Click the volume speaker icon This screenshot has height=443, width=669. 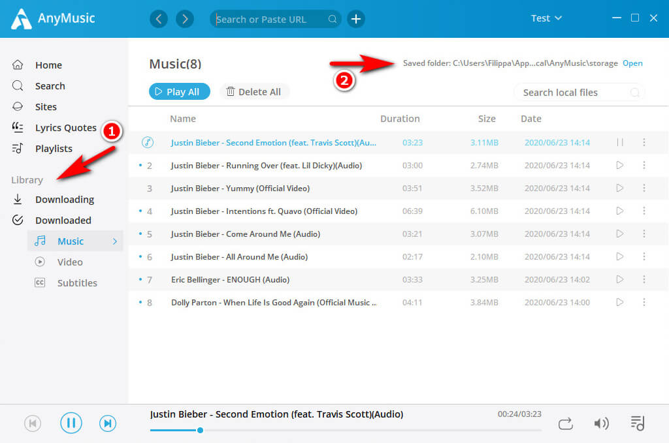[601, 423]
